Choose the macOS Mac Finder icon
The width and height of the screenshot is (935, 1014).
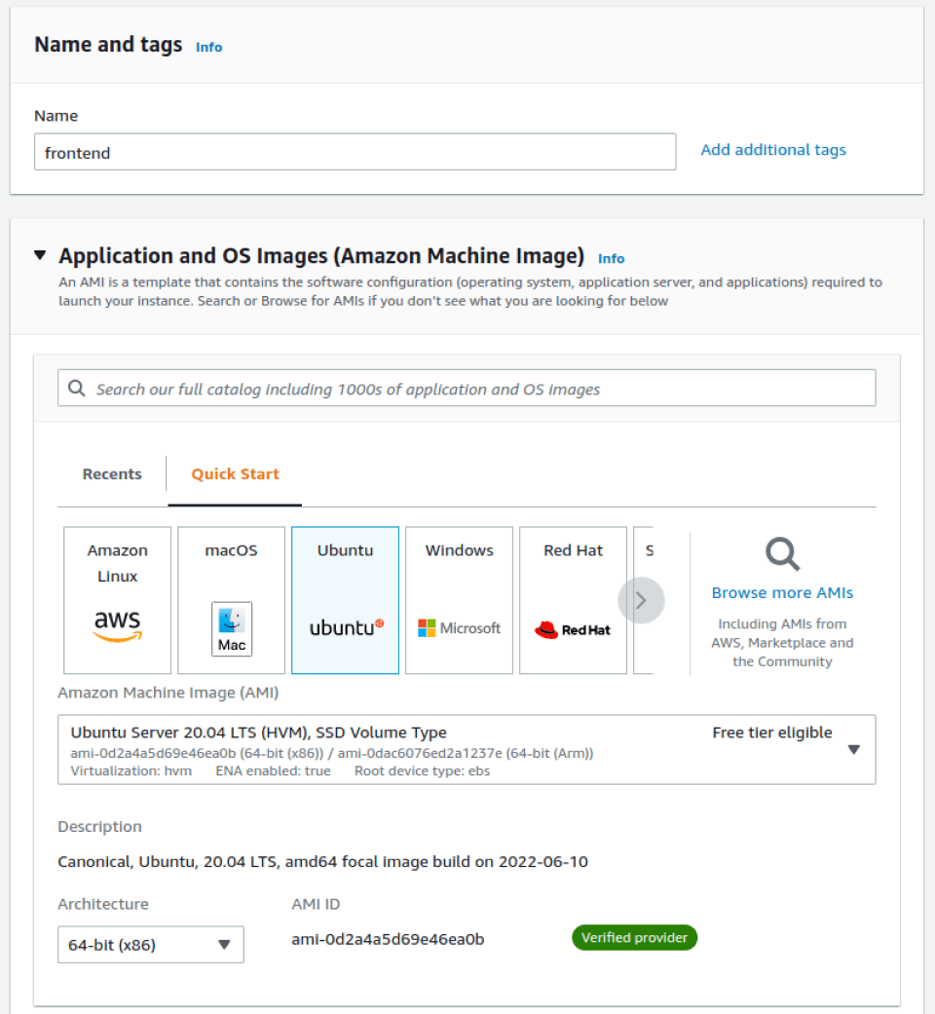coord(232,628)
